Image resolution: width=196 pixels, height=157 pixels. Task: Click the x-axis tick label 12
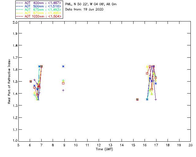tap(99, 145)
